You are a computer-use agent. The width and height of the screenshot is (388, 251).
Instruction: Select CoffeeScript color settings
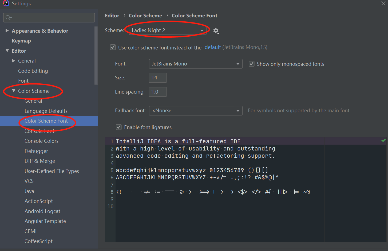tap(38, 241)
